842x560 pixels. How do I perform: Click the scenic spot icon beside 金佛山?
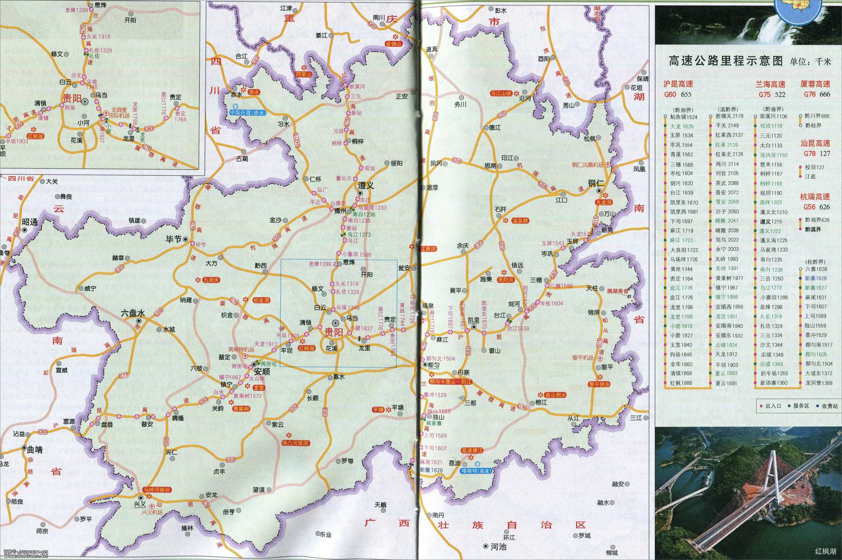coord(395,37)
